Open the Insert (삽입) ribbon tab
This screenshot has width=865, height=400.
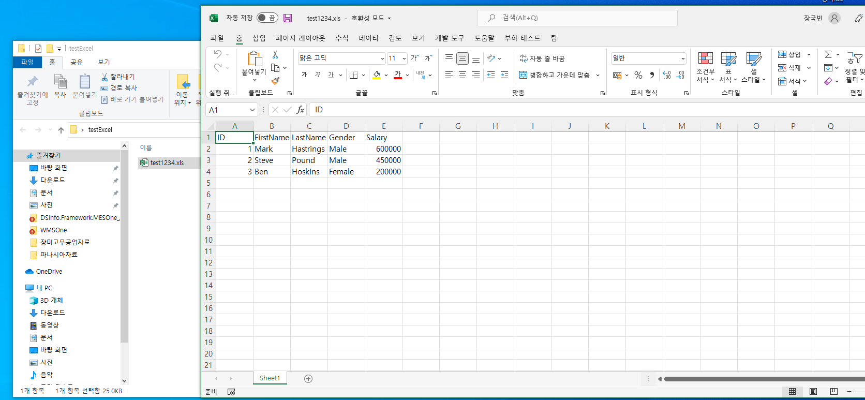point(259,38)
